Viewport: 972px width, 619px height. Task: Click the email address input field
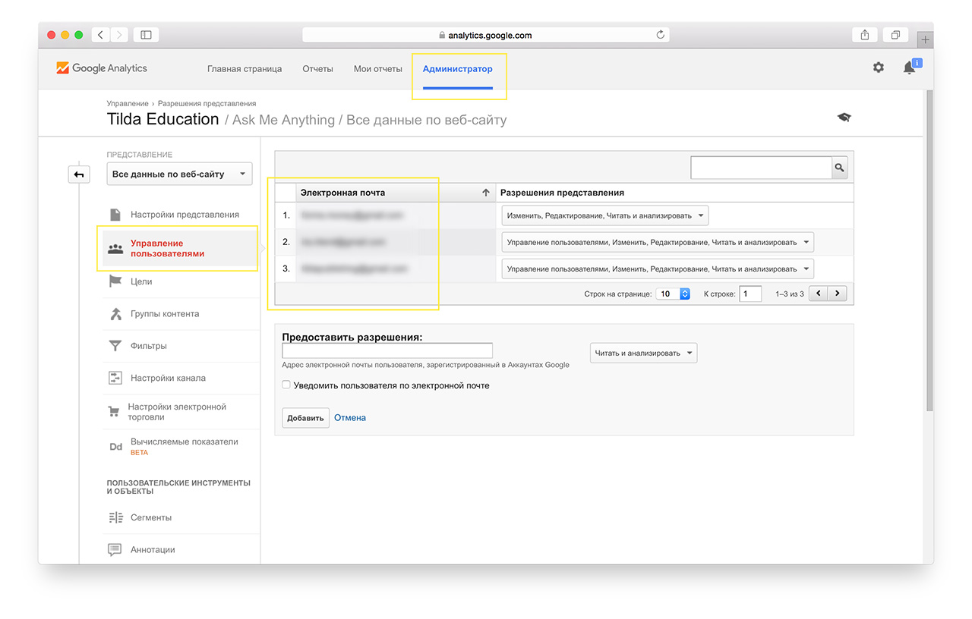(x=387, y=350)
